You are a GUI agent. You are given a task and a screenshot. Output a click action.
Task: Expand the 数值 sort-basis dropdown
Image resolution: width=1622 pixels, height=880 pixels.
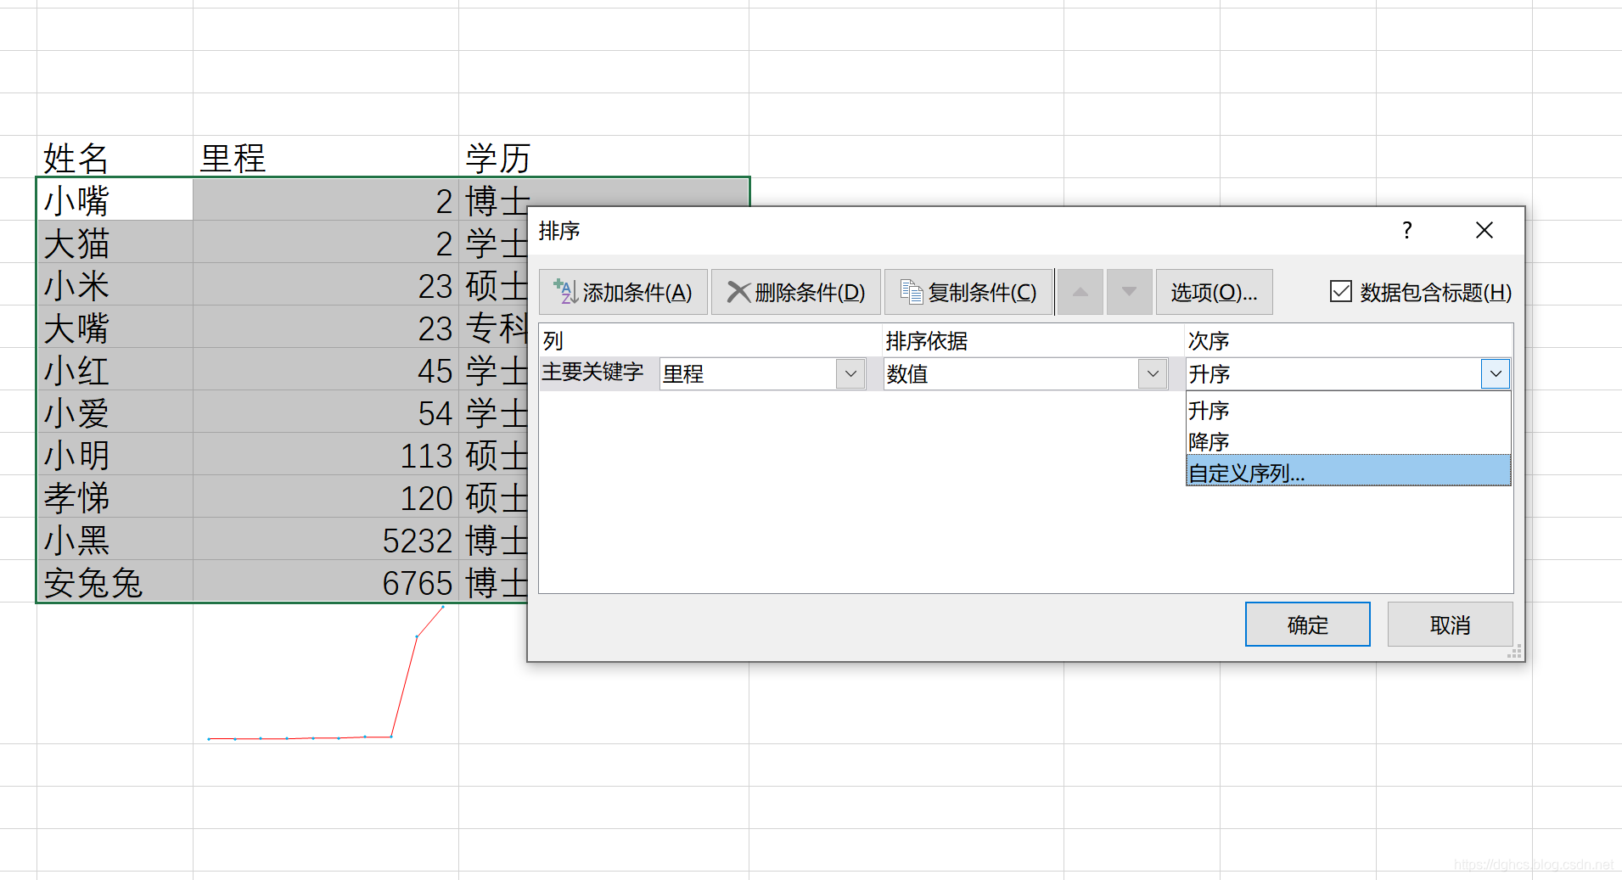click(1153, 373)
